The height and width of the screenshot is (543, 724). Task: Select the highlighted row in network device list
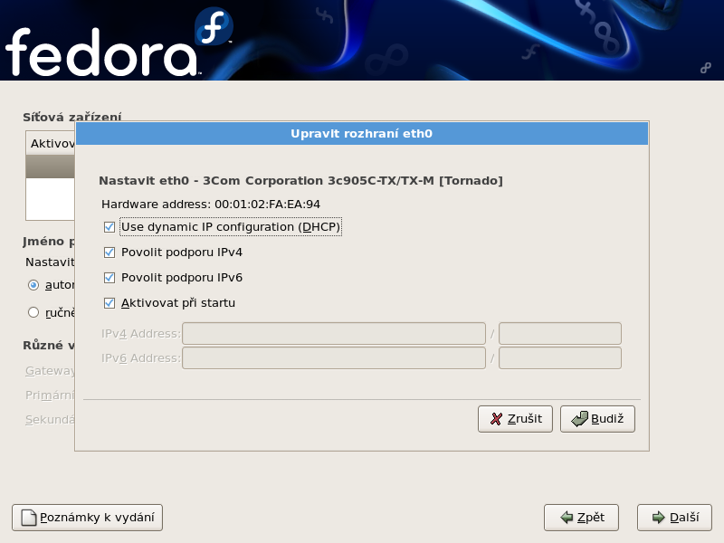tap(51, 167)
